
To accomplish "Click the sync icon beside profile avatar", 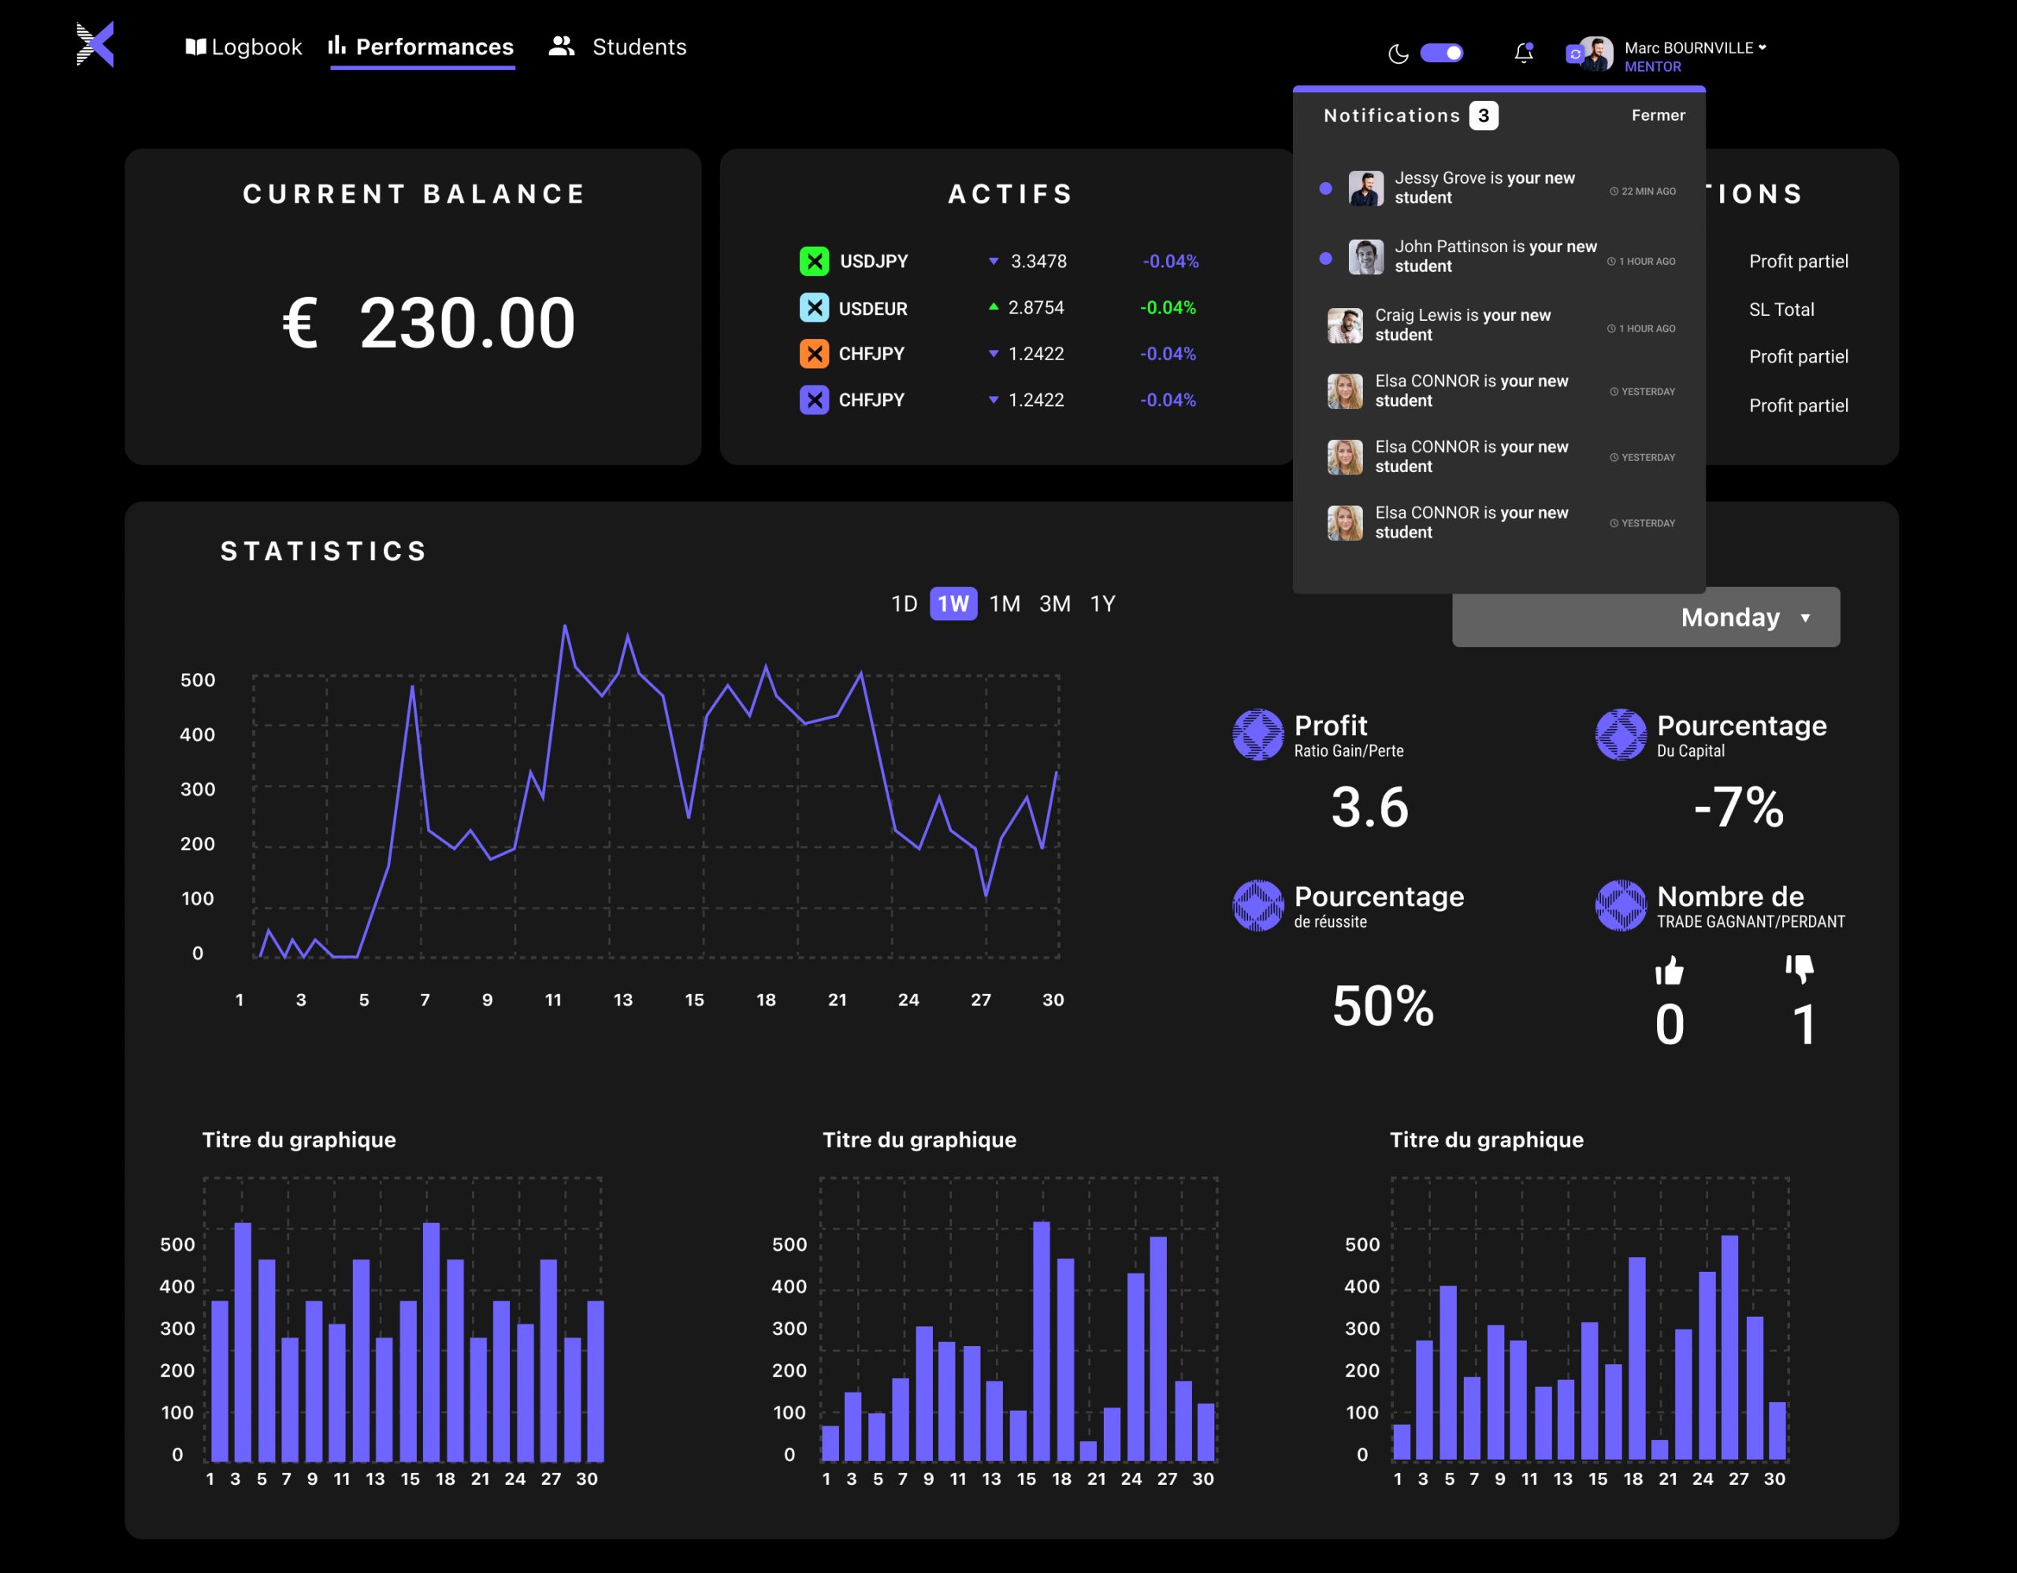I will click(x=1575, y=54).
